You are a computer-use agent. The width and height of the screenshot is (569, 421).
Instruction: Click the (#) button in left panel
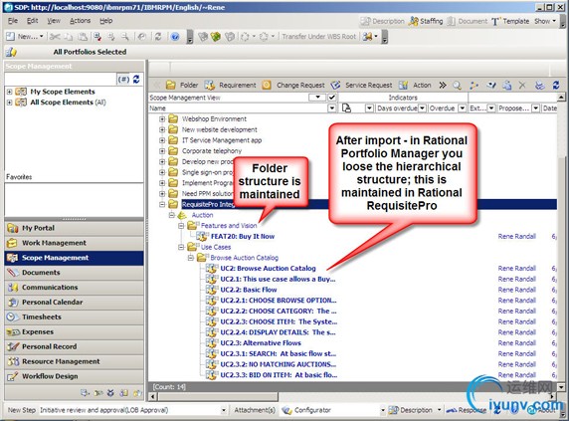pos(123,79)
